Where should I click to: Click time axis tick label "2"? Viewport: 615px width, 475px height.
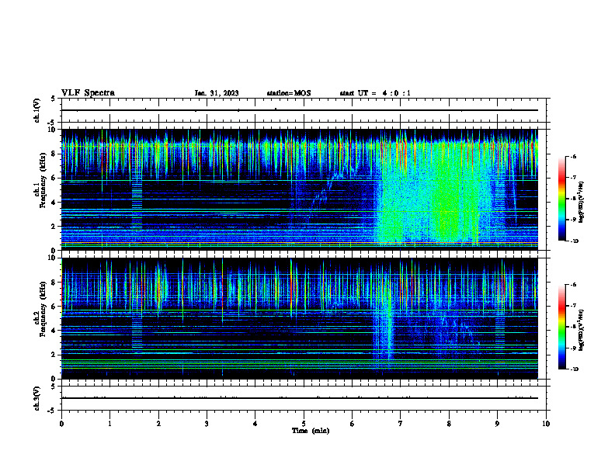click(158, 424)
